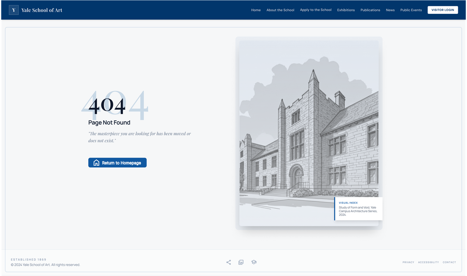The width and height of the screenshot is (467, 276).
Task: Click the graduation cap icon in the footer
Action: click(x=254, y=262)
